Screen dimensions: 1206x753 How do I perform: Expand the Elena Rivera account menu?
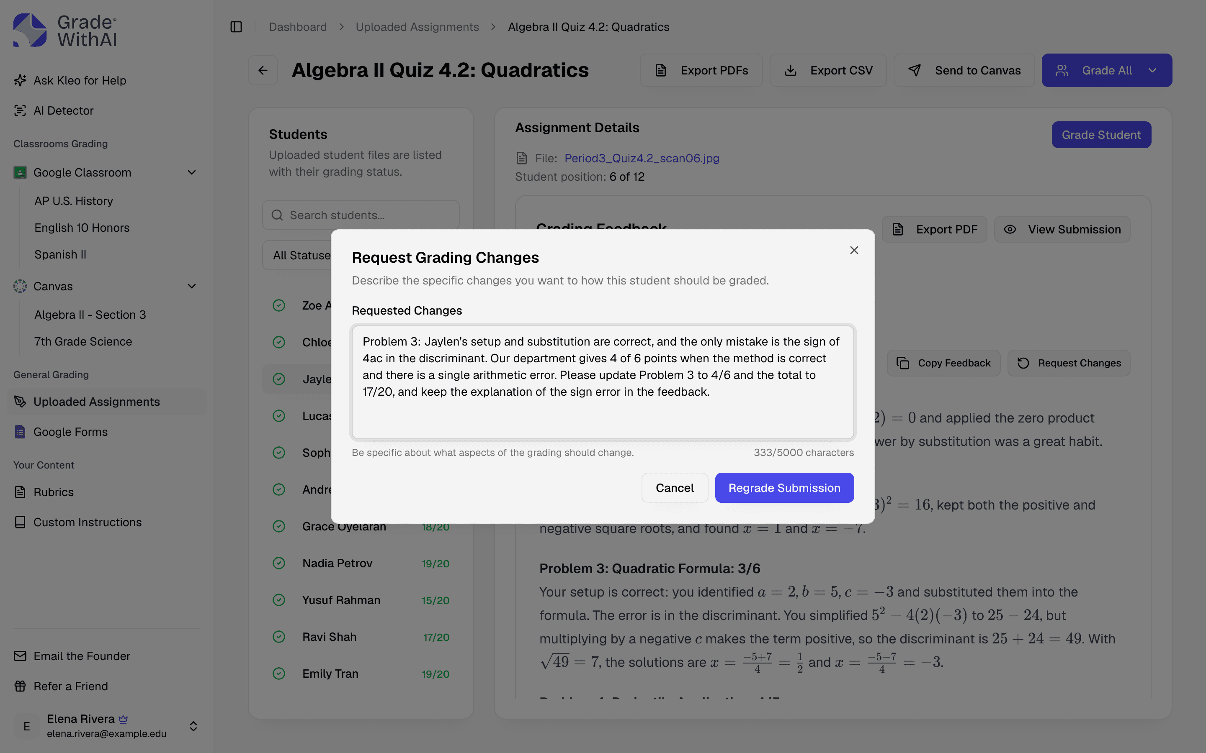107,726
